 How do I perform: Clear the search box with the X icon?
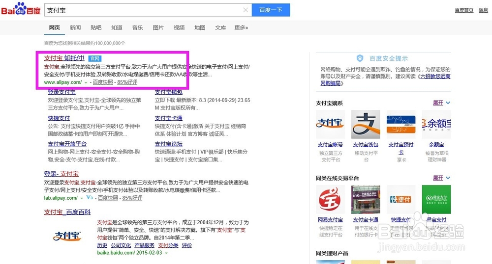(246, 10)
